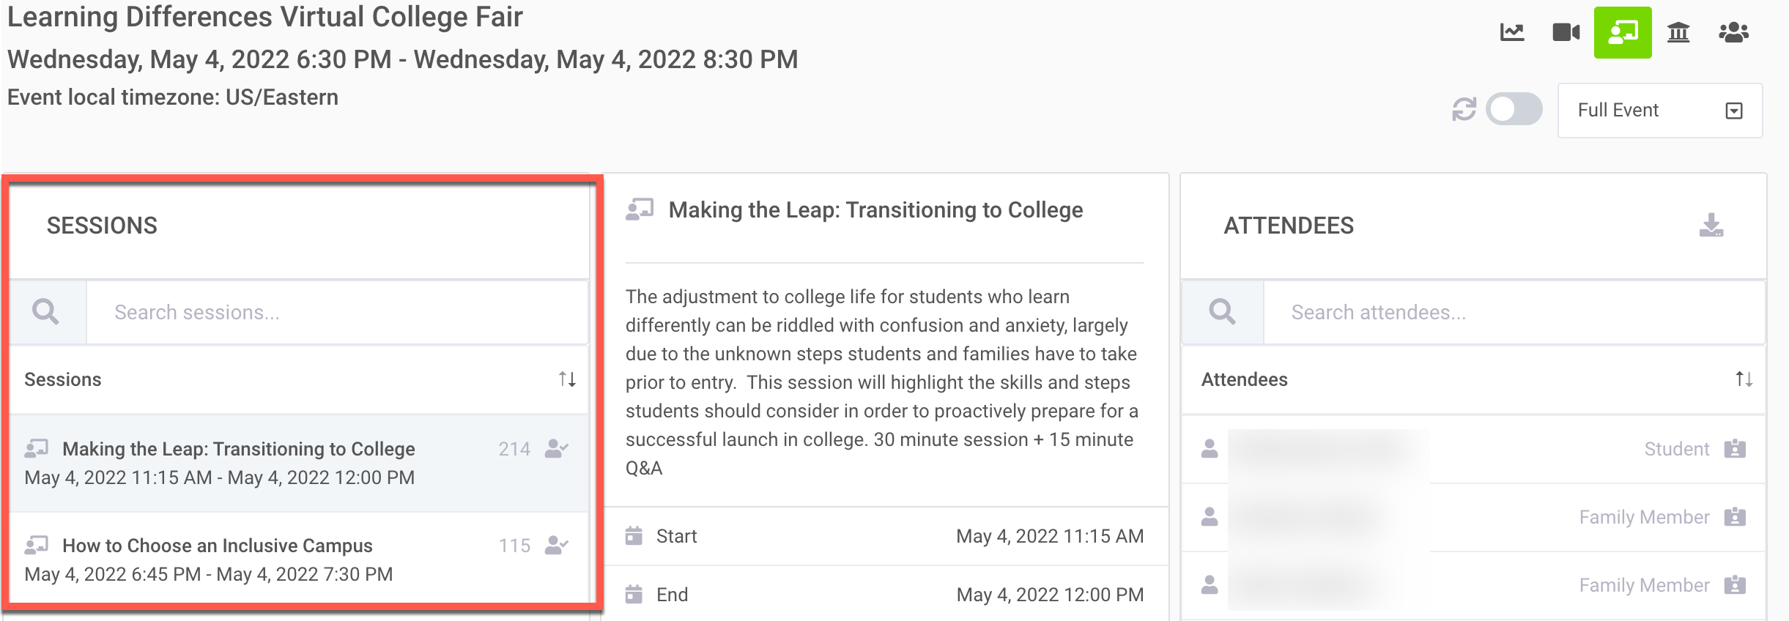Click inside the Search sessions field

coord(337,313)
